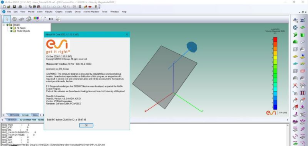Screen dimensions: 308x146
Task: Select the green dome shell icon
Action: coord(295,42)
